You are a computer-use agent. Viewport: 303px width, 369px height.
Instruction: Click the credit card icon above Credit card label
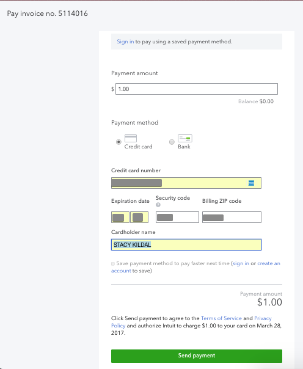tap(131, 138)
